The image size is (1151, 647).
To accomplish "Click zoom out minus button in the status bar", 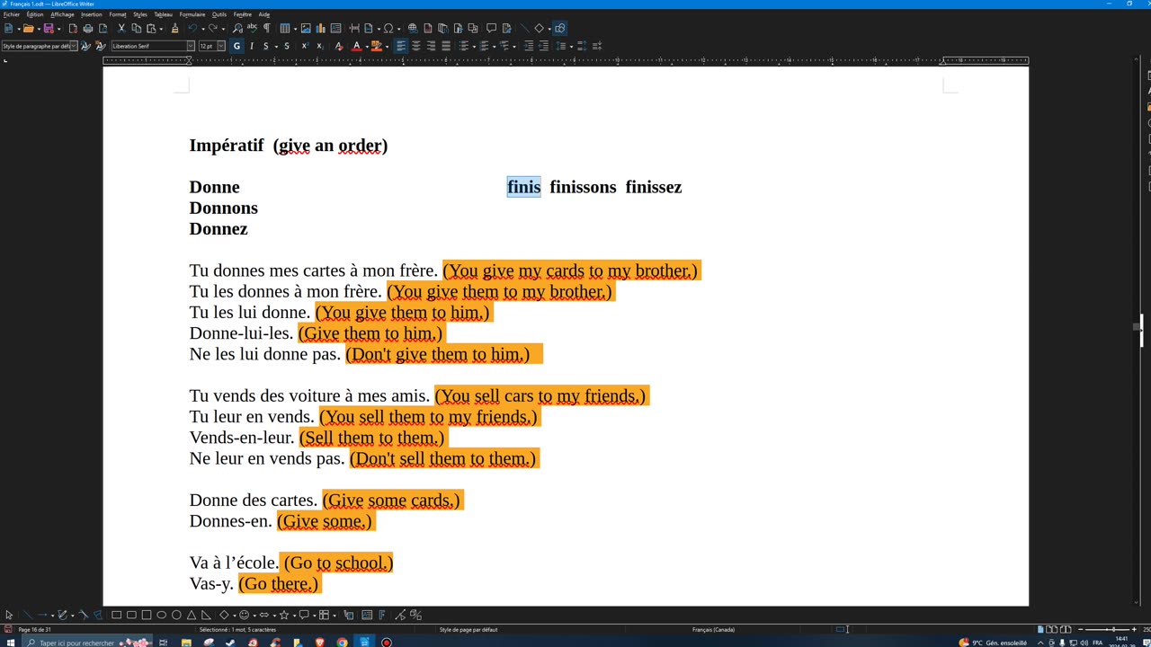I will 1081,629.
